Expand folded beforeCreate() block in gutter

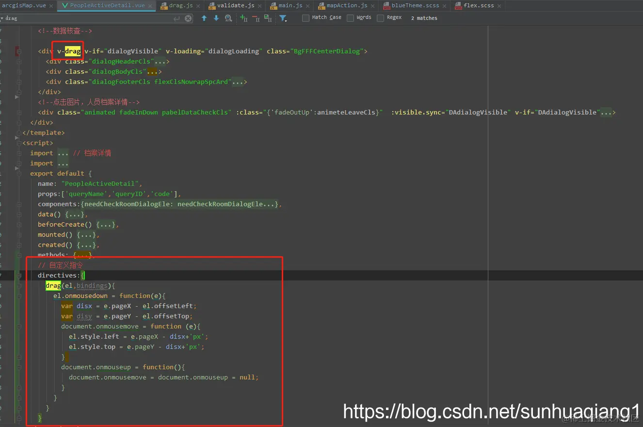[19, 225]
